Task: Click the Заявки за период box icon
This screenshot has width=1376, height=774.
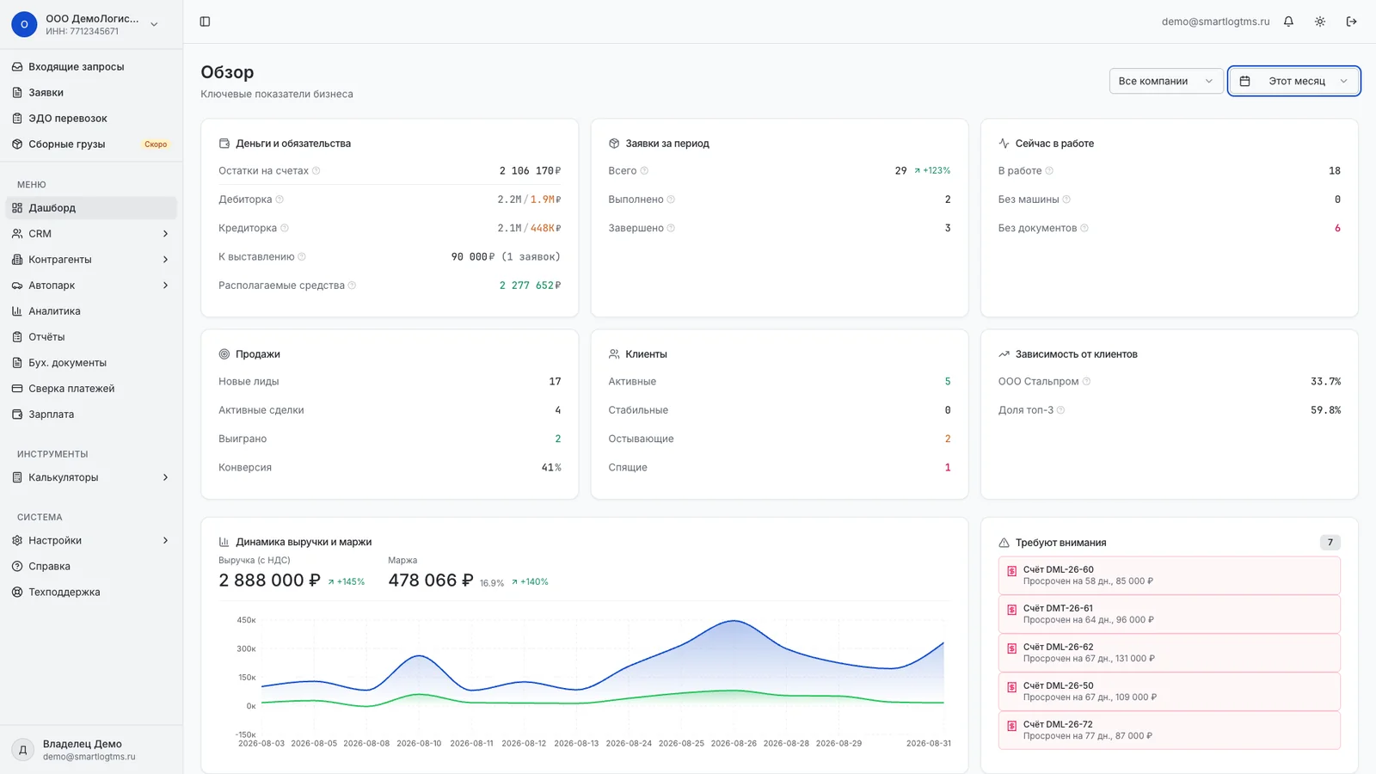Action: tap(614, 144)
